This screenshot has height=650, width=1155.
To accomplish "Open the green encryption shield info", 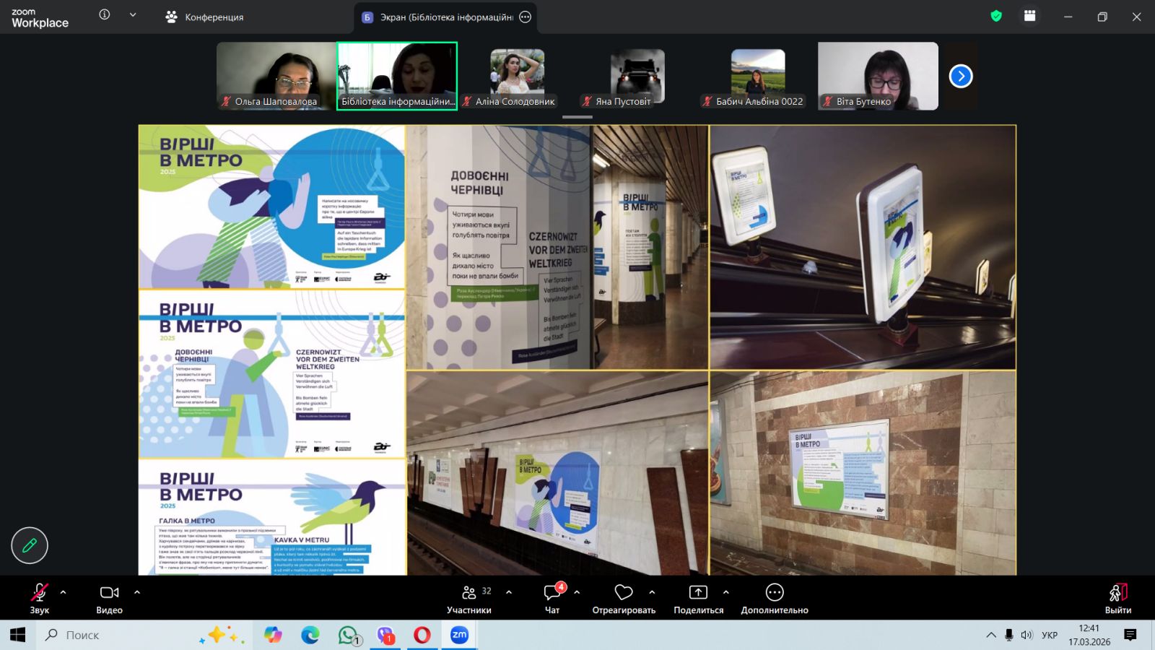I will (x=996, y=16).
